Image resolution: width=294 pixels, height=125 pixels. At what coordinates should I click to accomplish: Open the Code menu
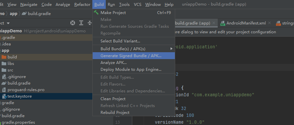(x=46, y=5)
